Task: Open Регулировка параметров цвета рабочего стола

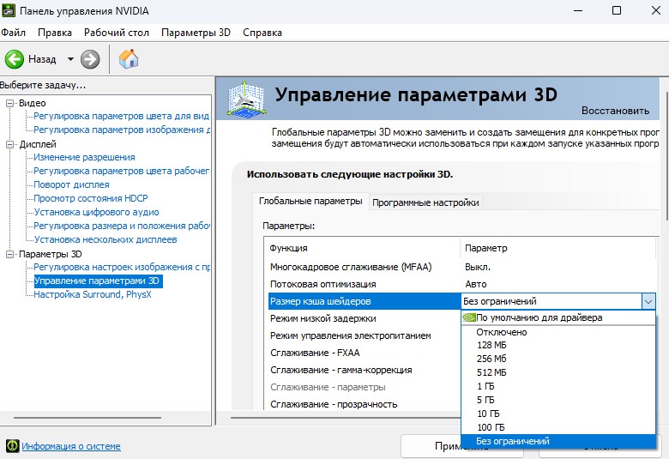Action: 122,171
